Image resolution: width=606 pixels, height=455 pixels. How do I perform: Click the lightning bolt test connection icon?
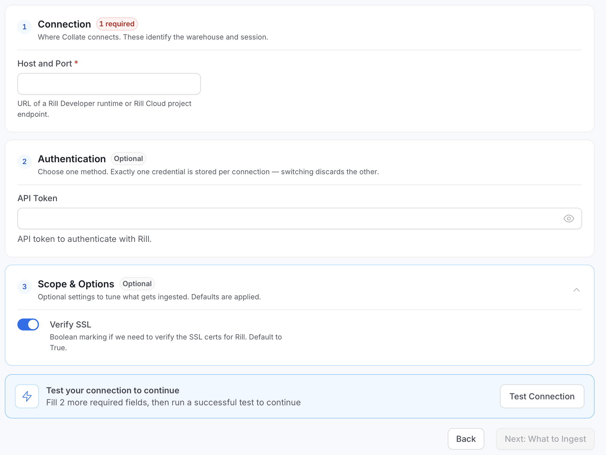pos(27,396)
